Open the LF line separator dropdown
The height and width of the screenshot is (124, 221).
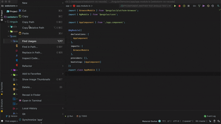[169, 121]
